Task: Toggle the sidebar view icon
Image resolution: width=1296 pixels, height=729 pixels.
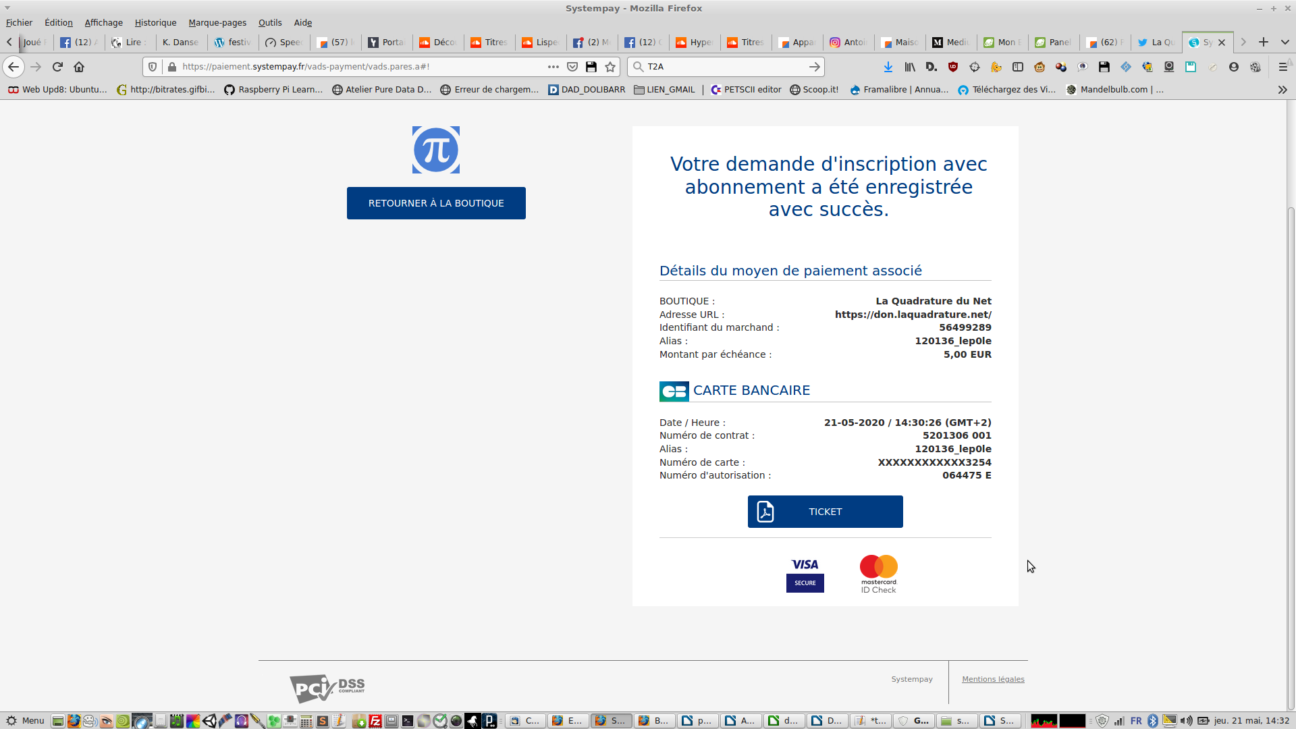Action: click(1018, 67)
